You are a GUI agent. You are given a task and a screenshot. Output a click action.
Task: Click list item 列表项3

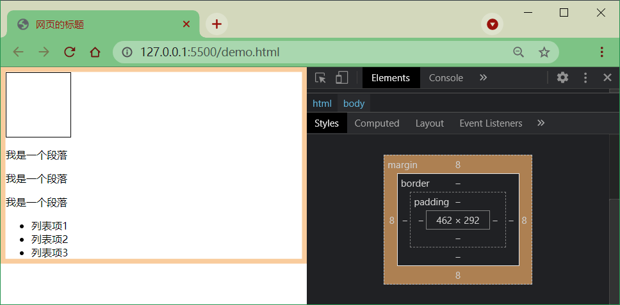point(49,253)
